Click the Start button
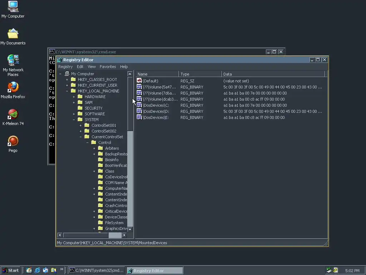 pos(10,270)
